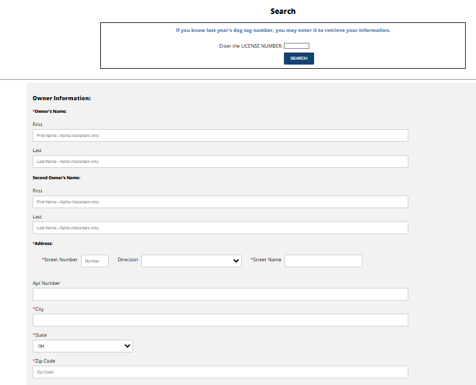Click the Zip Code label
The height and width of the screenshot is (385, 476).
(44, 361)
